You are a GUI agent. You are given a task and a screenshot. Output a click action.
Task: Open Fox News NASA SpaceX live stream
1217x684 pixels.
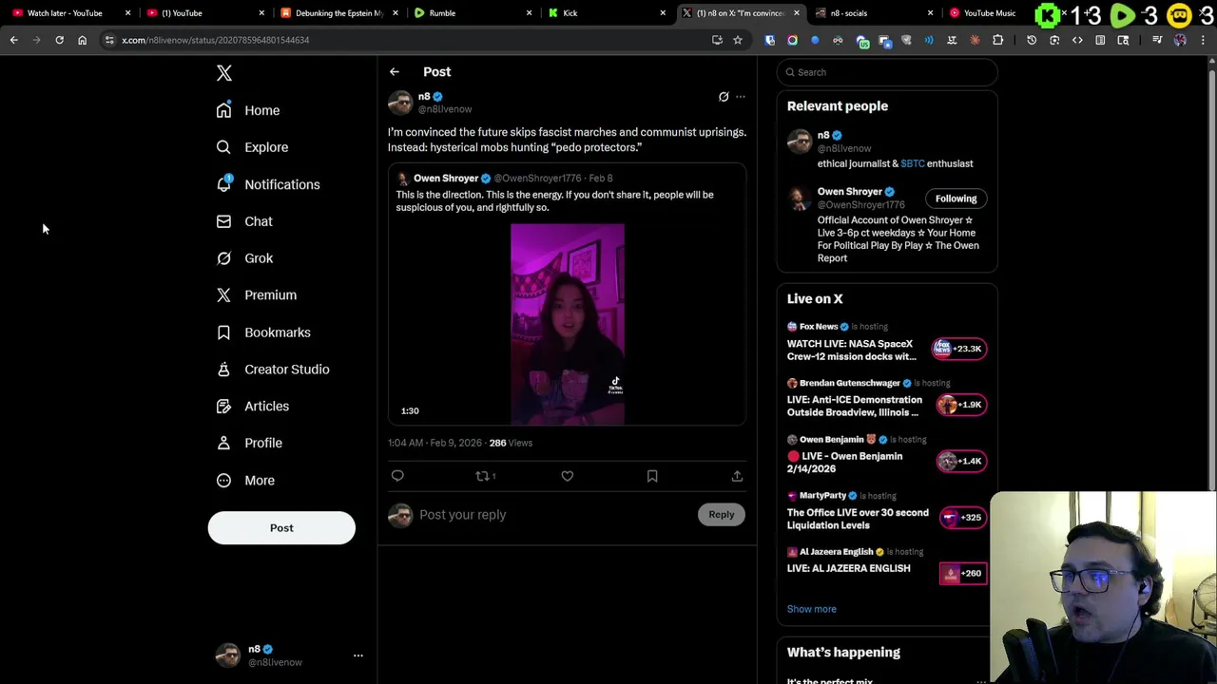tap(852, 351)
